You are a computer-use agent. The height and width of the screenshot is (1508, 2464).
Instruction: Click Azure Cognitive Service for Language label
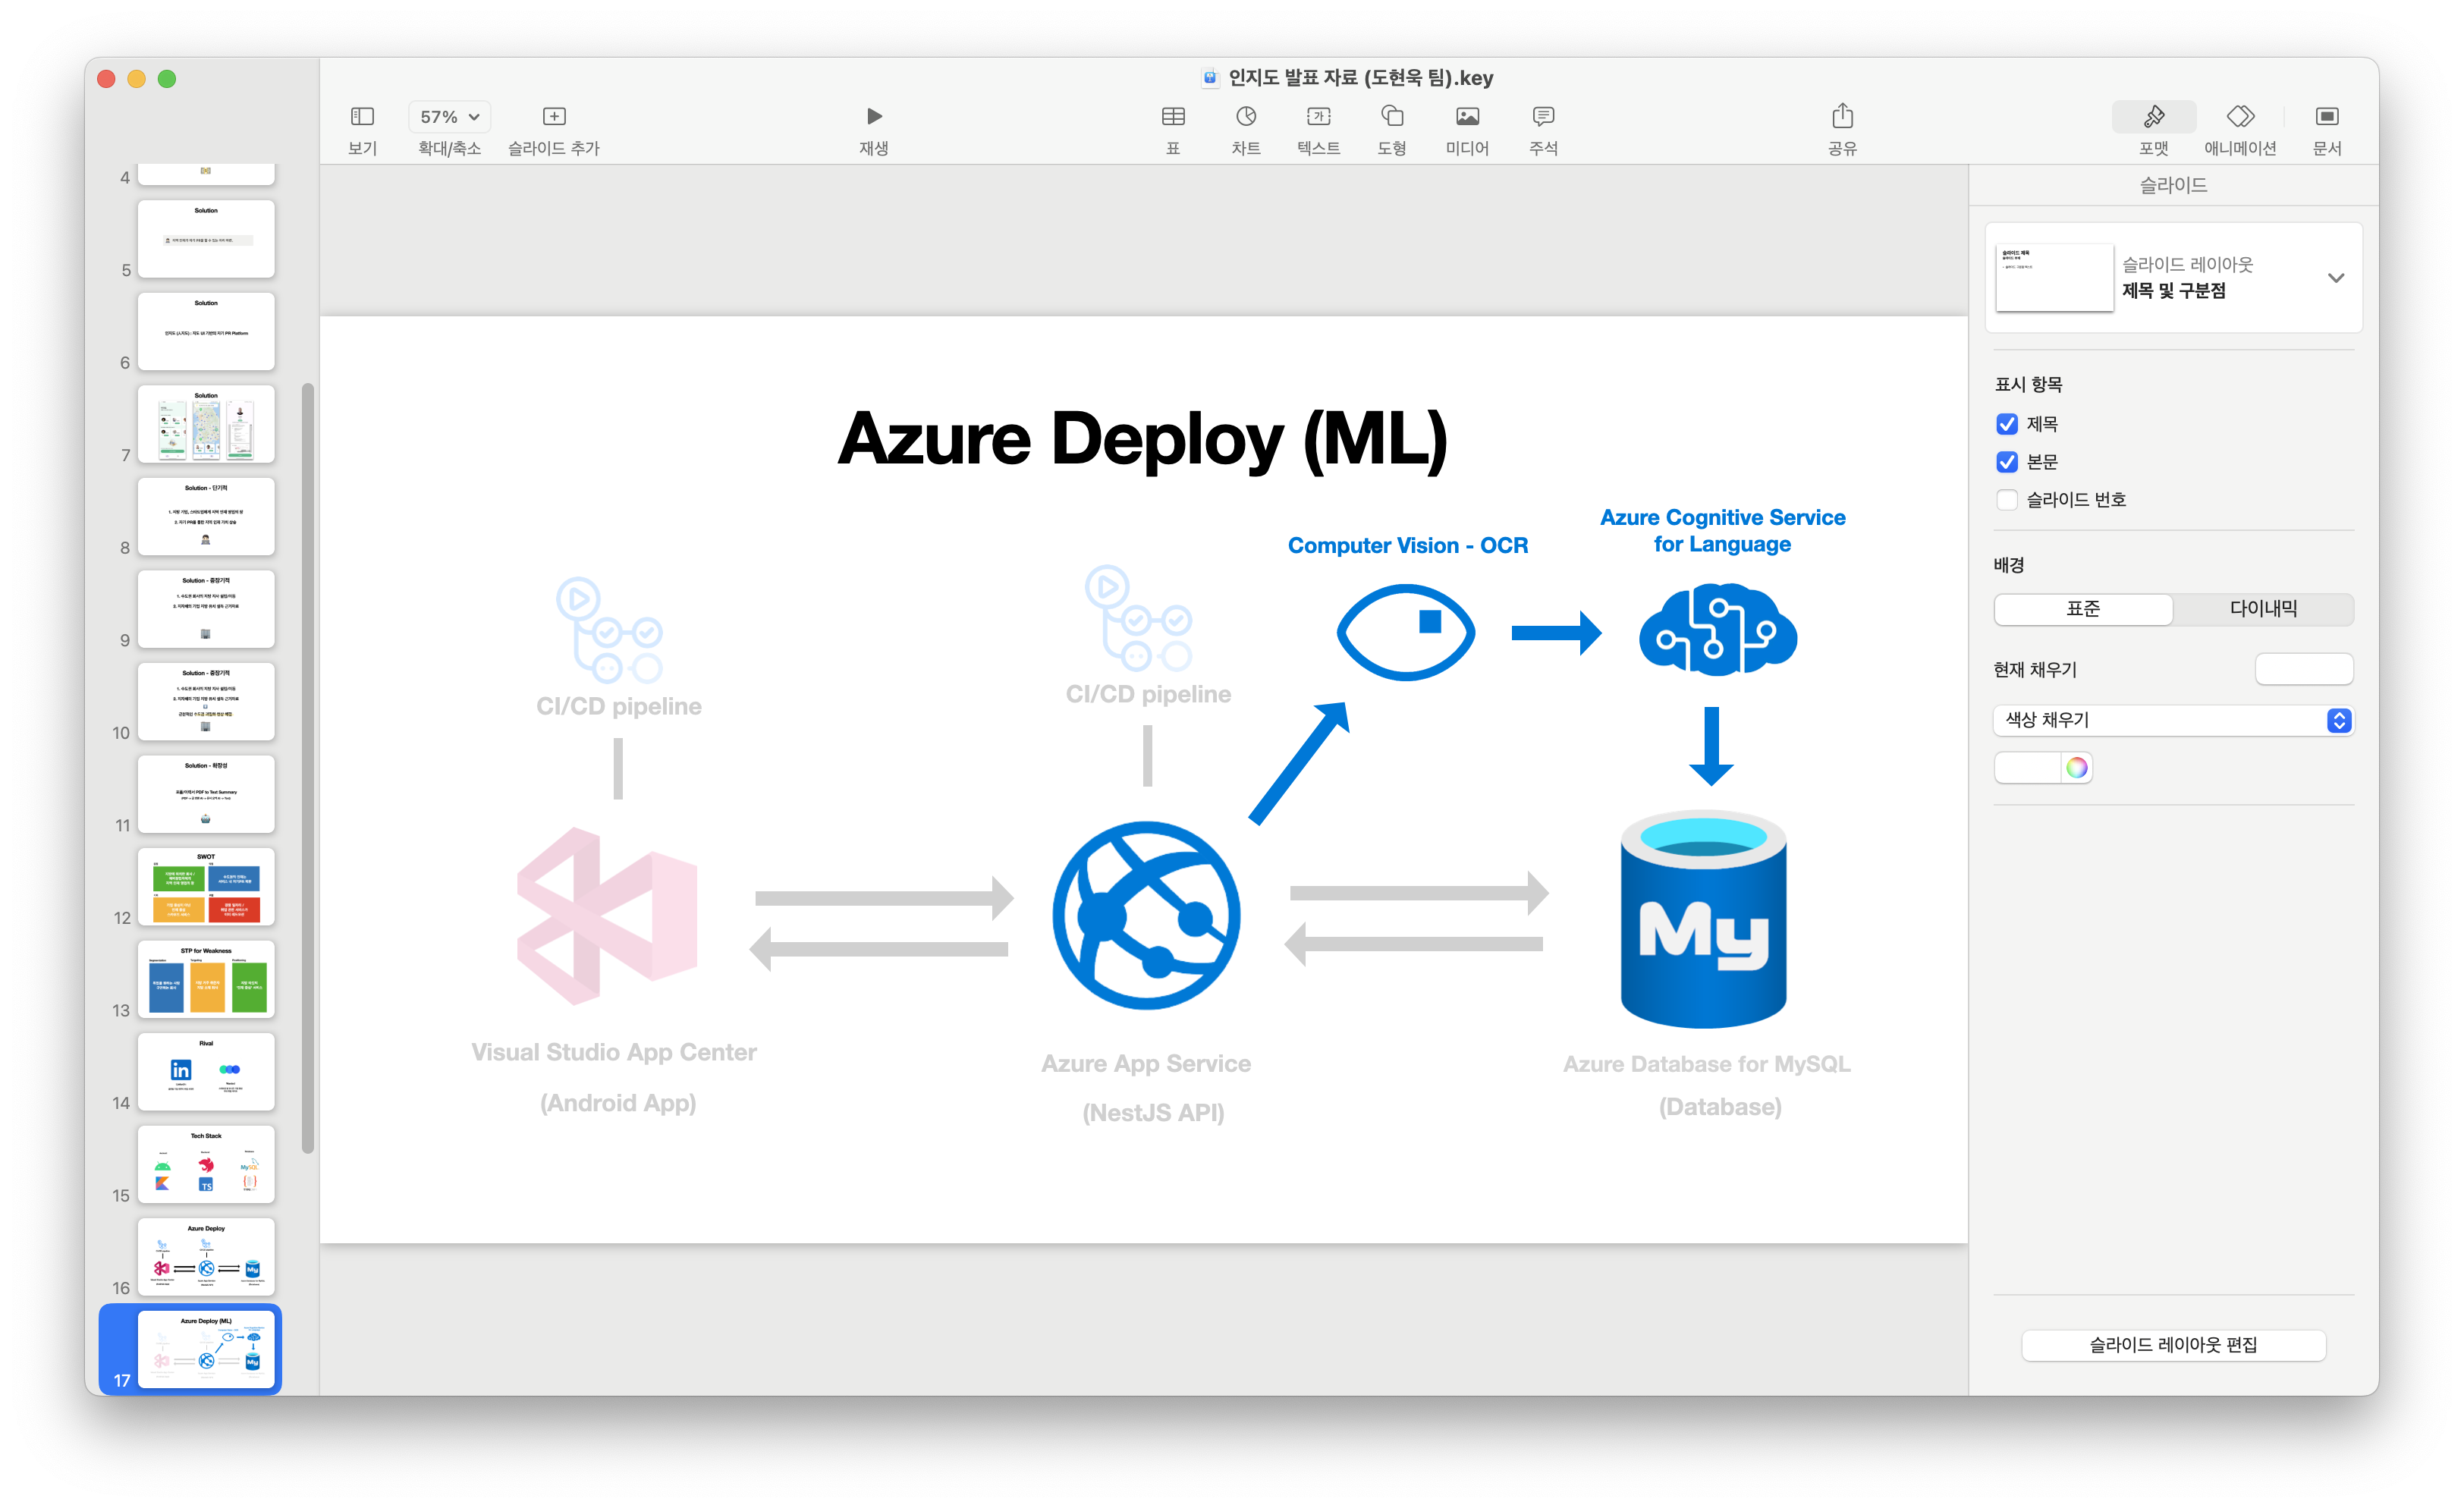click(x=1722, y=530)
